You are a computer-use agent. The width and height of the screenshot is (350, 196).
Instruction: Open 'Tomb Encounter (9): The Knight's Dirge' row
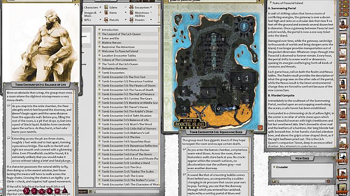tap(128, 111)
